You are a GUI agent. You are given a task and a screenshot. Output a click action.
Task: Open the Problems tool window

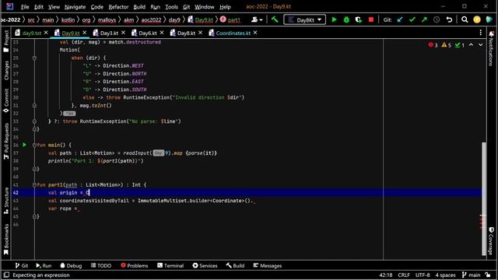[135, 266]
